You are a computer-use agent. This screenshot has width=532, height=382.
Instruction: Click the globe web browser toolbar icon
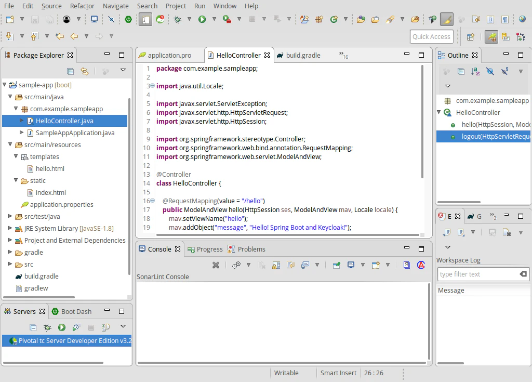tap(523, 19)
